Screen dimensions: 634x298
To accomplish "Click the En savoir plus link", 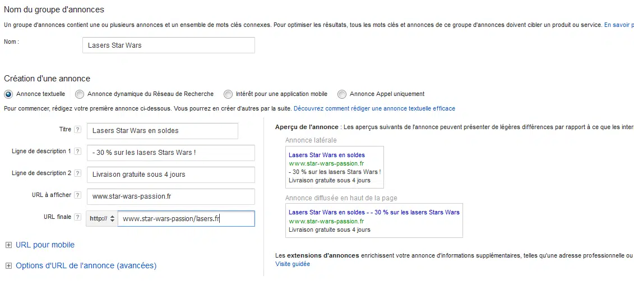I will (x=618, y=25).
